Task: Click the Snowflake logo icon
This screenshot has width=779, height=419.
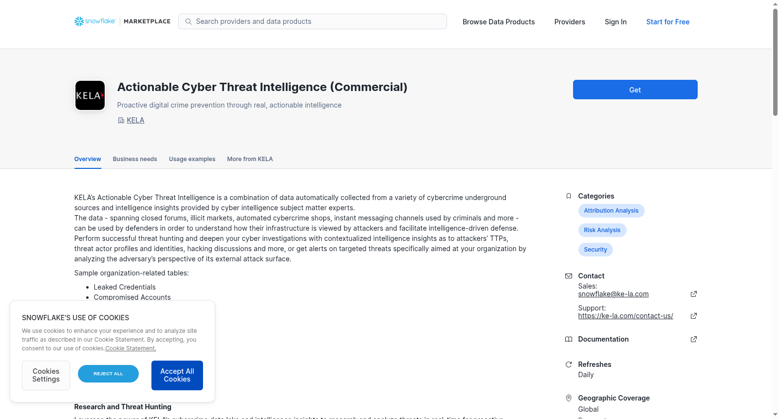Action: (x=79, y=21)
